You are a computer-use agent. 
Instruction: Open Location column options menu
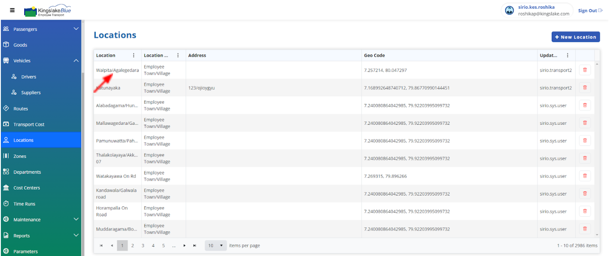[x=134, y=55]
